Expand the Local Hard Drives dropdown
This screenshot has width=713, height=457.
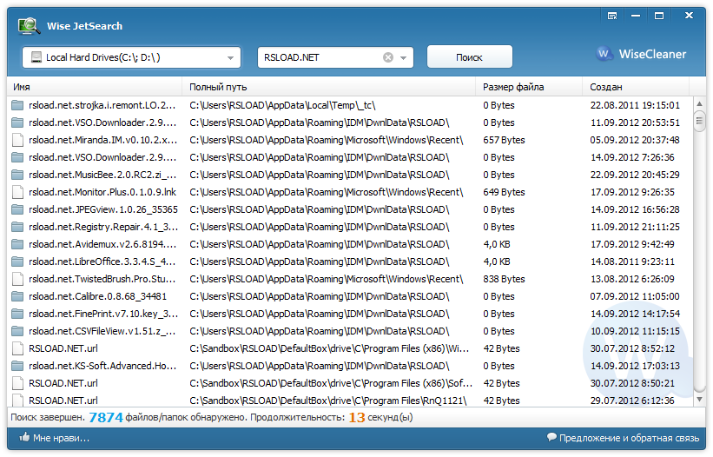coord(230,57)
